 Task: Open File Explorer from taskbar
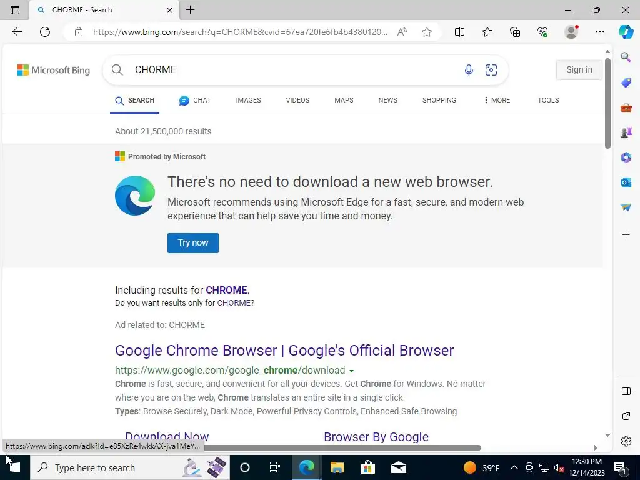point(337,467)
